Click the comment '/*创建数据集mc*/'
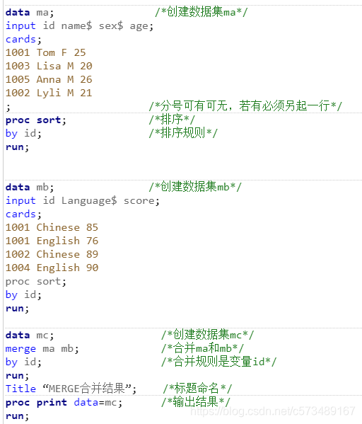Image resolution: width=362 pixels, height=424 pixels. point(207,335)
